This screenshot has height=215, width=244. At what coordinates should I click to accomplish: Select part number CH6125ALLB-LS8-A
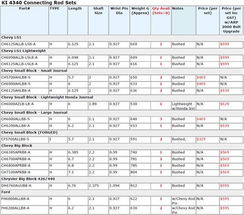coord(18,44)
